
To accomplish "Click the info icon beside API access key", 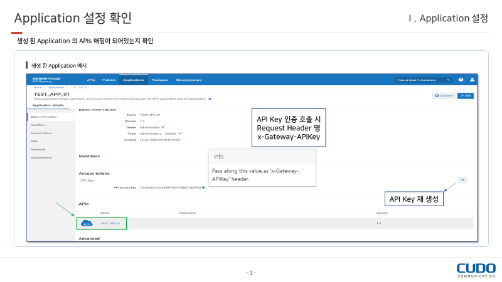I will click(x=204, y=187).
